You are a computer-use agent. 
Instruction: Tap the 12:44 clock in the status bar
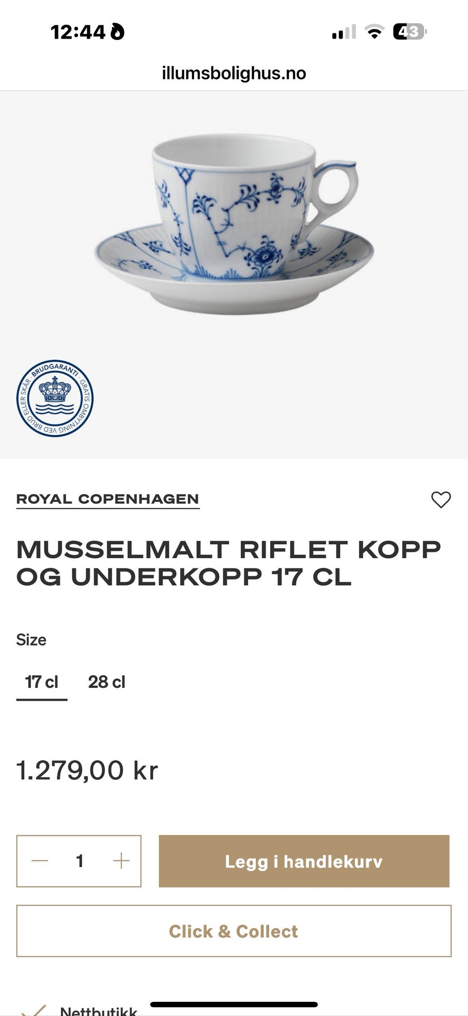coord(78,32)
